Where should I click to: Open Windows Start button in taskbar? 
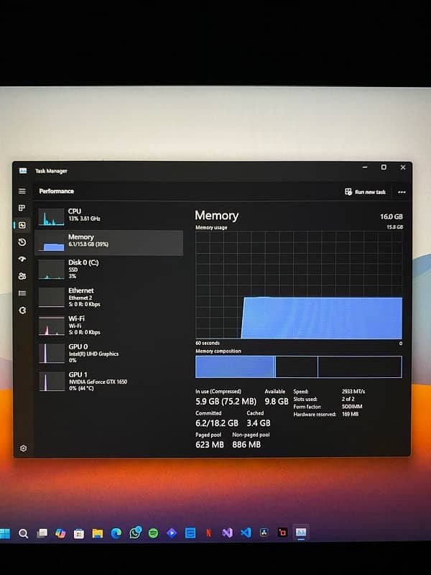pyautogui.click(x=5, y=533)
